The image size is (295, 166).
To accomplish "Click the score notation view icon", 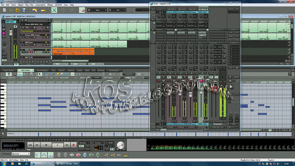I will click(x=26, y=74).
